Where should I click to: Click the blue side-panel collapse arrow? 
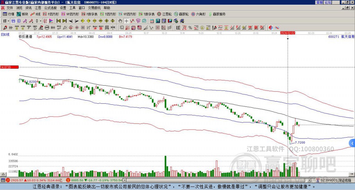352,143
